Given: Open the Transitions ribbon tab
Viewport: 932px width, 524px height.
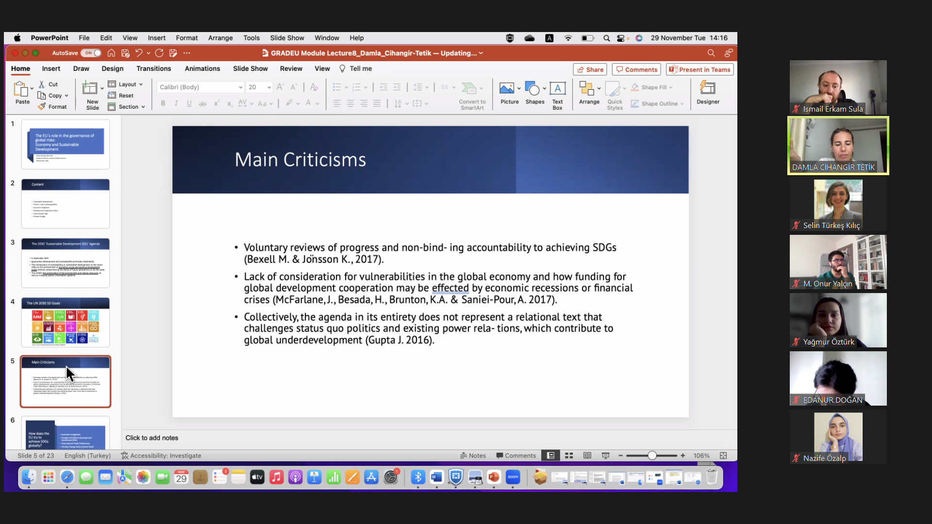Looking at the screenshot, I should coord(153,68).
